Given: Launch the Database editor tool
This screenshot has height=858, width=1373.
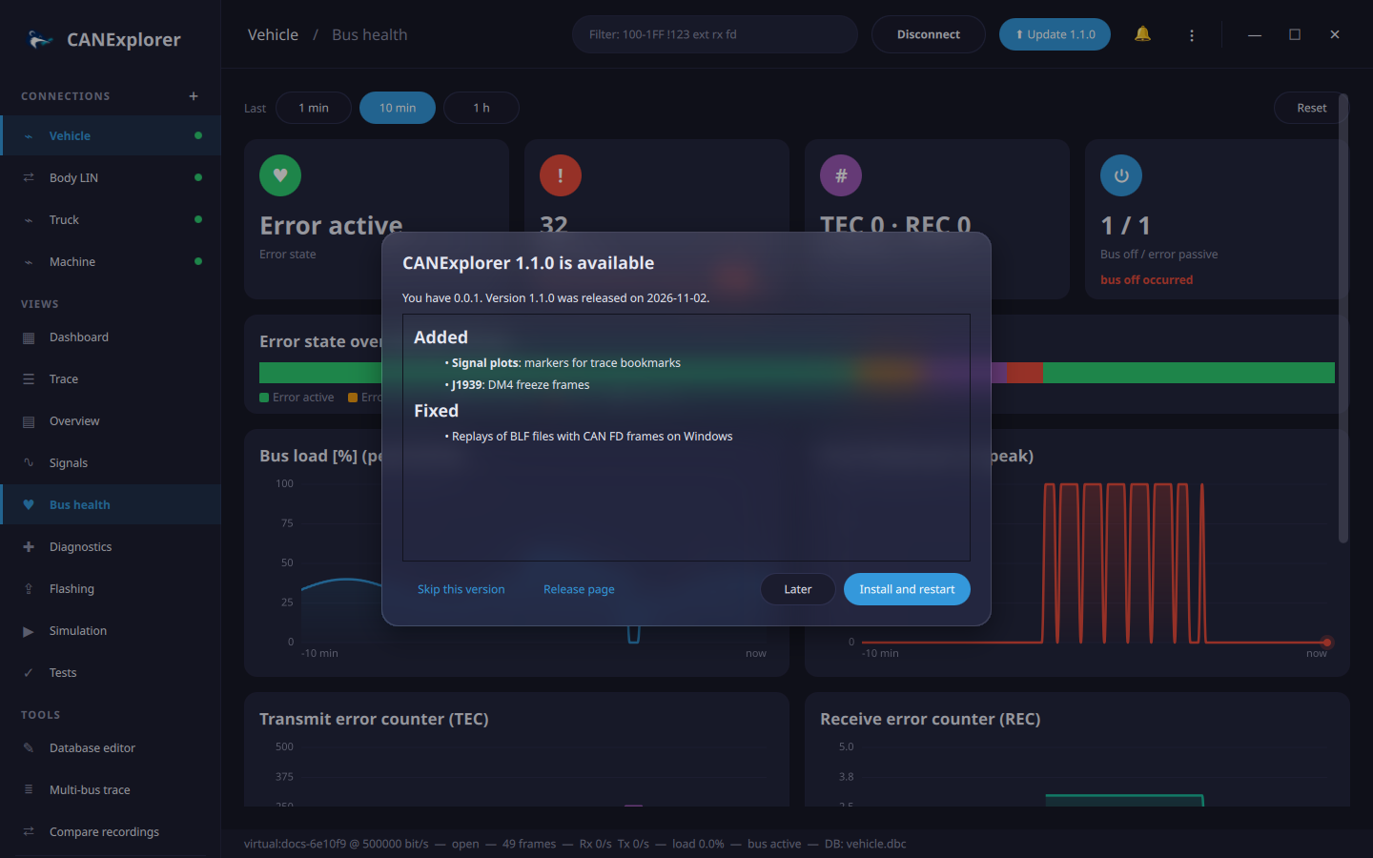Looking at the screenshot, I should click(111, 748).
